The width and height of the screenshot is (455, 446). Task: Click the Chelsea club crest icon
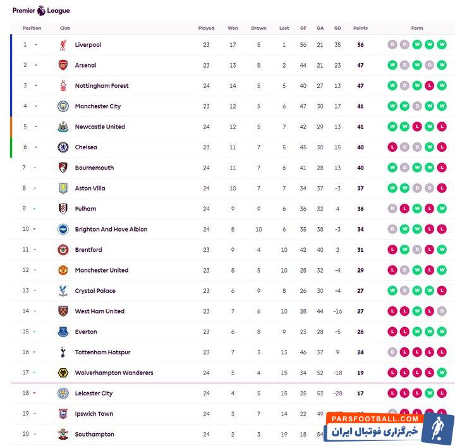(x=63, y=147)
